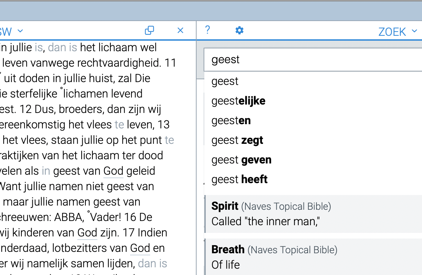Click underlined word God after 'geest van'
Screen dimensions: 422x275
[x=113, y=171]
